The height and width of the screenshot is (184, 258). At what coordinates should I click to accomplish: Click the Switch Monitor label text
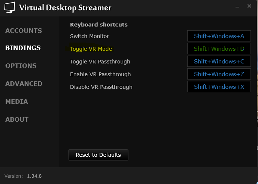point(89,36)
